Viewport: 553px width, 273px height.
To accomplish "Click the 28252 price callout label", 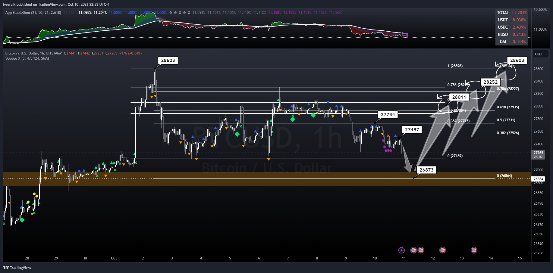I will coord(491,82).
